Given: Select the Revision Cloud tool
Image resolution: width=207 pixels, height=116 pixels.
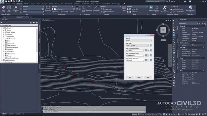Looking at the screenshot, I should click(157, 9).
